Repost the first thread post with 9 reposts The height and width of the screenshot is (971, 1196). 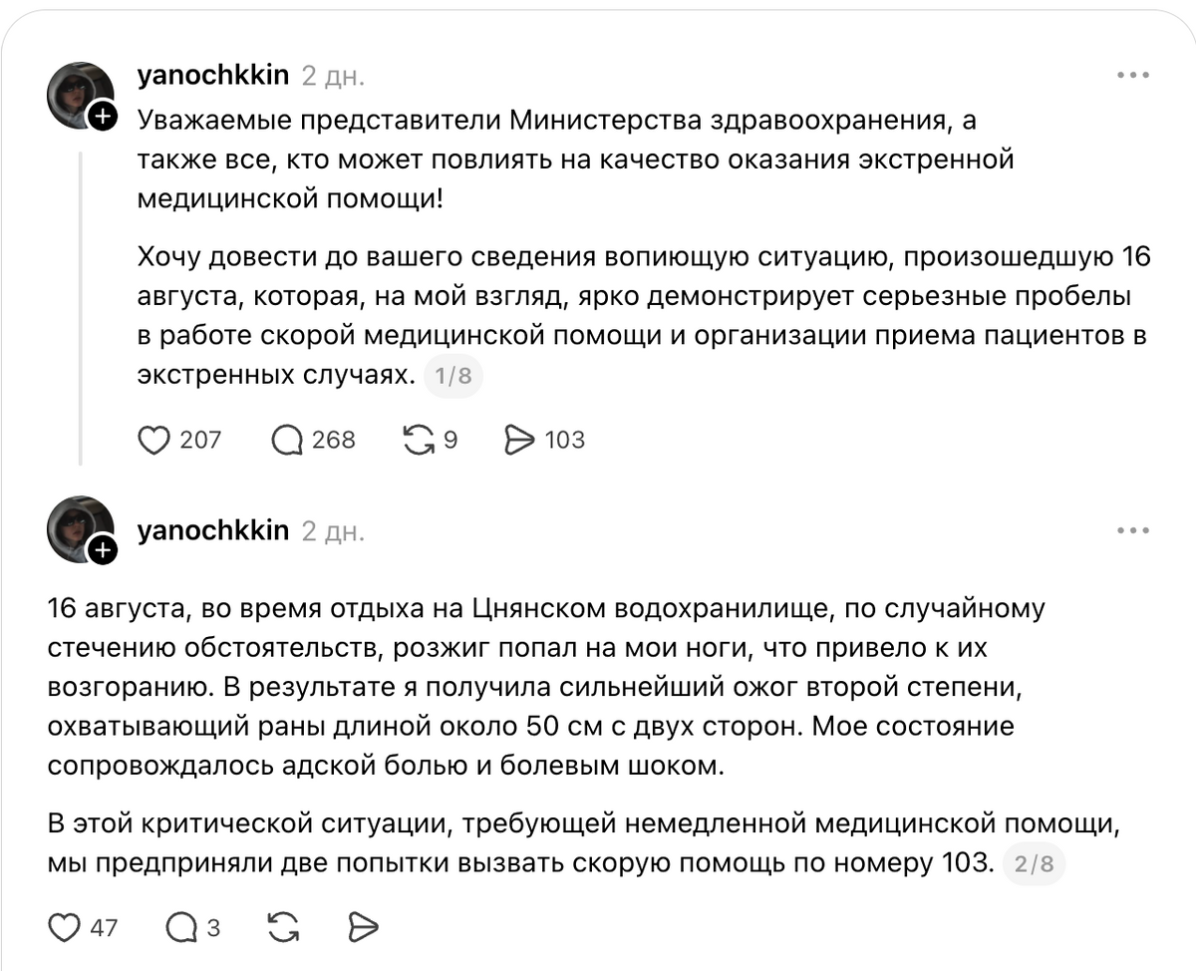click(x=430, y=440)
